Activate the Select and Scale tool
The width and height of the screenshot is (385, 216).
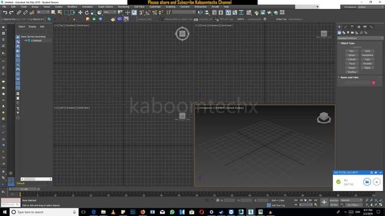tap(93, 13)
